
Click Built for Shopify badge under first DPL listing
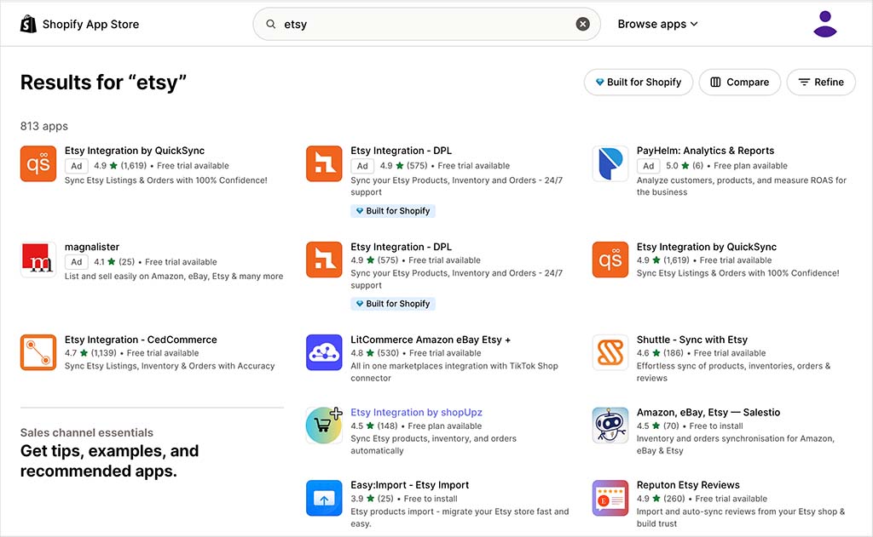coord(393,211)
